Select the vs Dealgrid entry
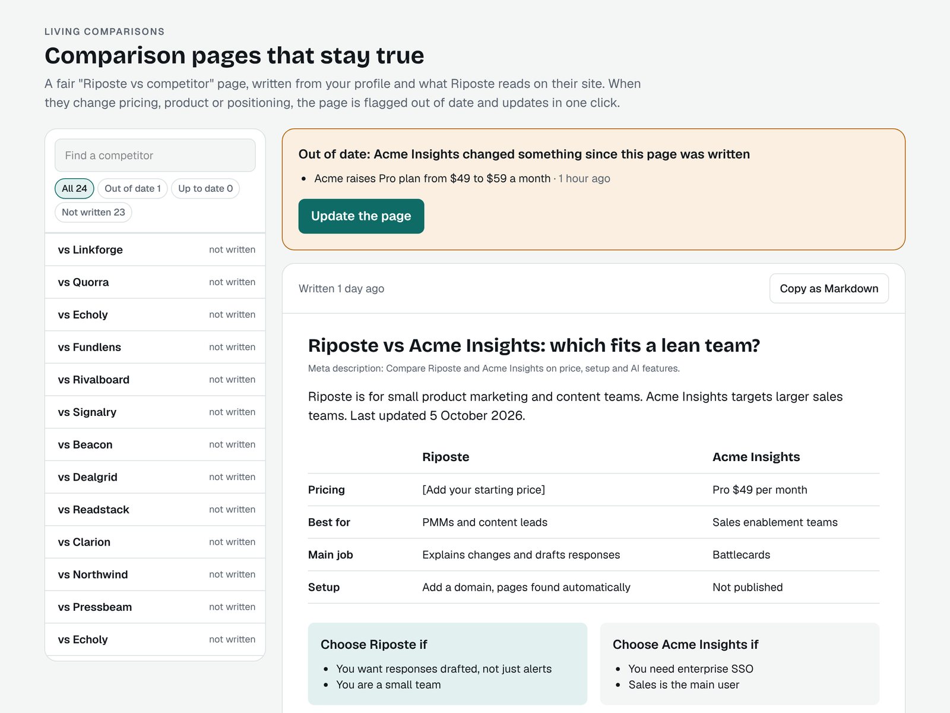The image size is (950, 713). pyautogui.click(x=155, y=477)
